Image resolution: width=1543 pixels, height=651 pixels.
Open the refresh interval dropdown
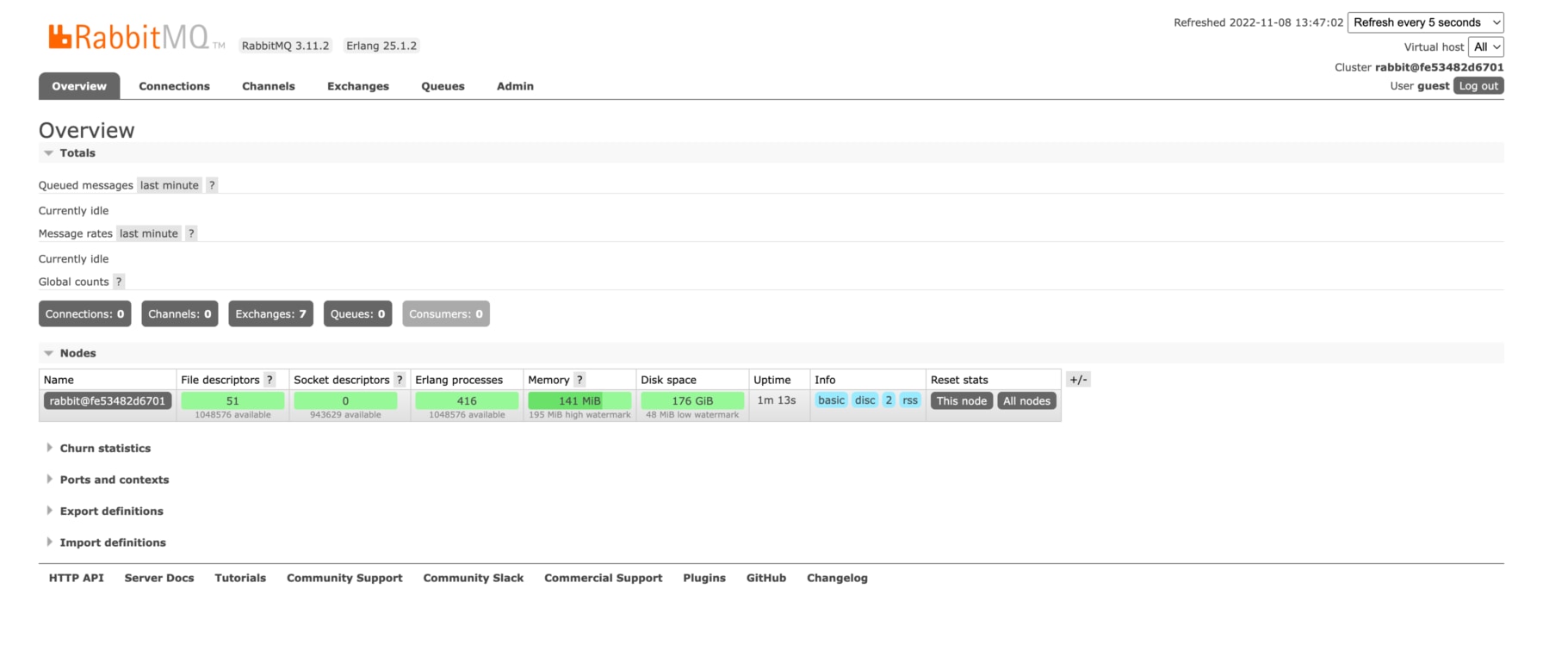pos(1426,22)
